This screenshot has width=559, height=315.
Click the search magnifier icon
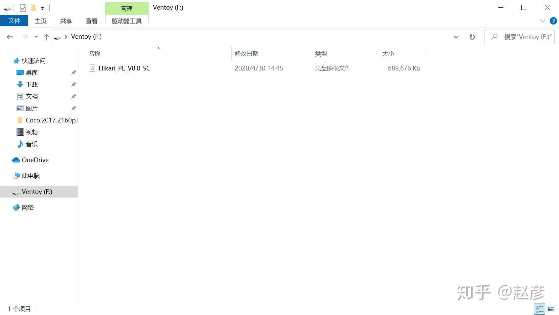(x=495, y=37)
